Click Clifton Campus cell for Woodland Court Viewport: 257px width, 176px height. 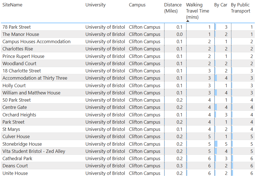coord(144,63)
